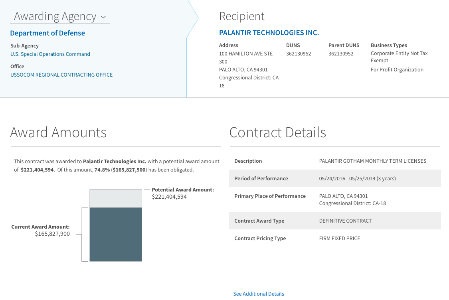Click the $165,827,900 value beside the bar chart

click(x=52, y=234)
